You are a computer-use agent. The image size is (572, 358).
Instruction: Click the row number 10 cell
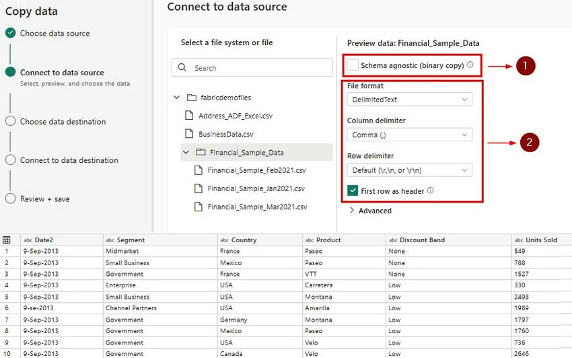(x=10, y=353)
